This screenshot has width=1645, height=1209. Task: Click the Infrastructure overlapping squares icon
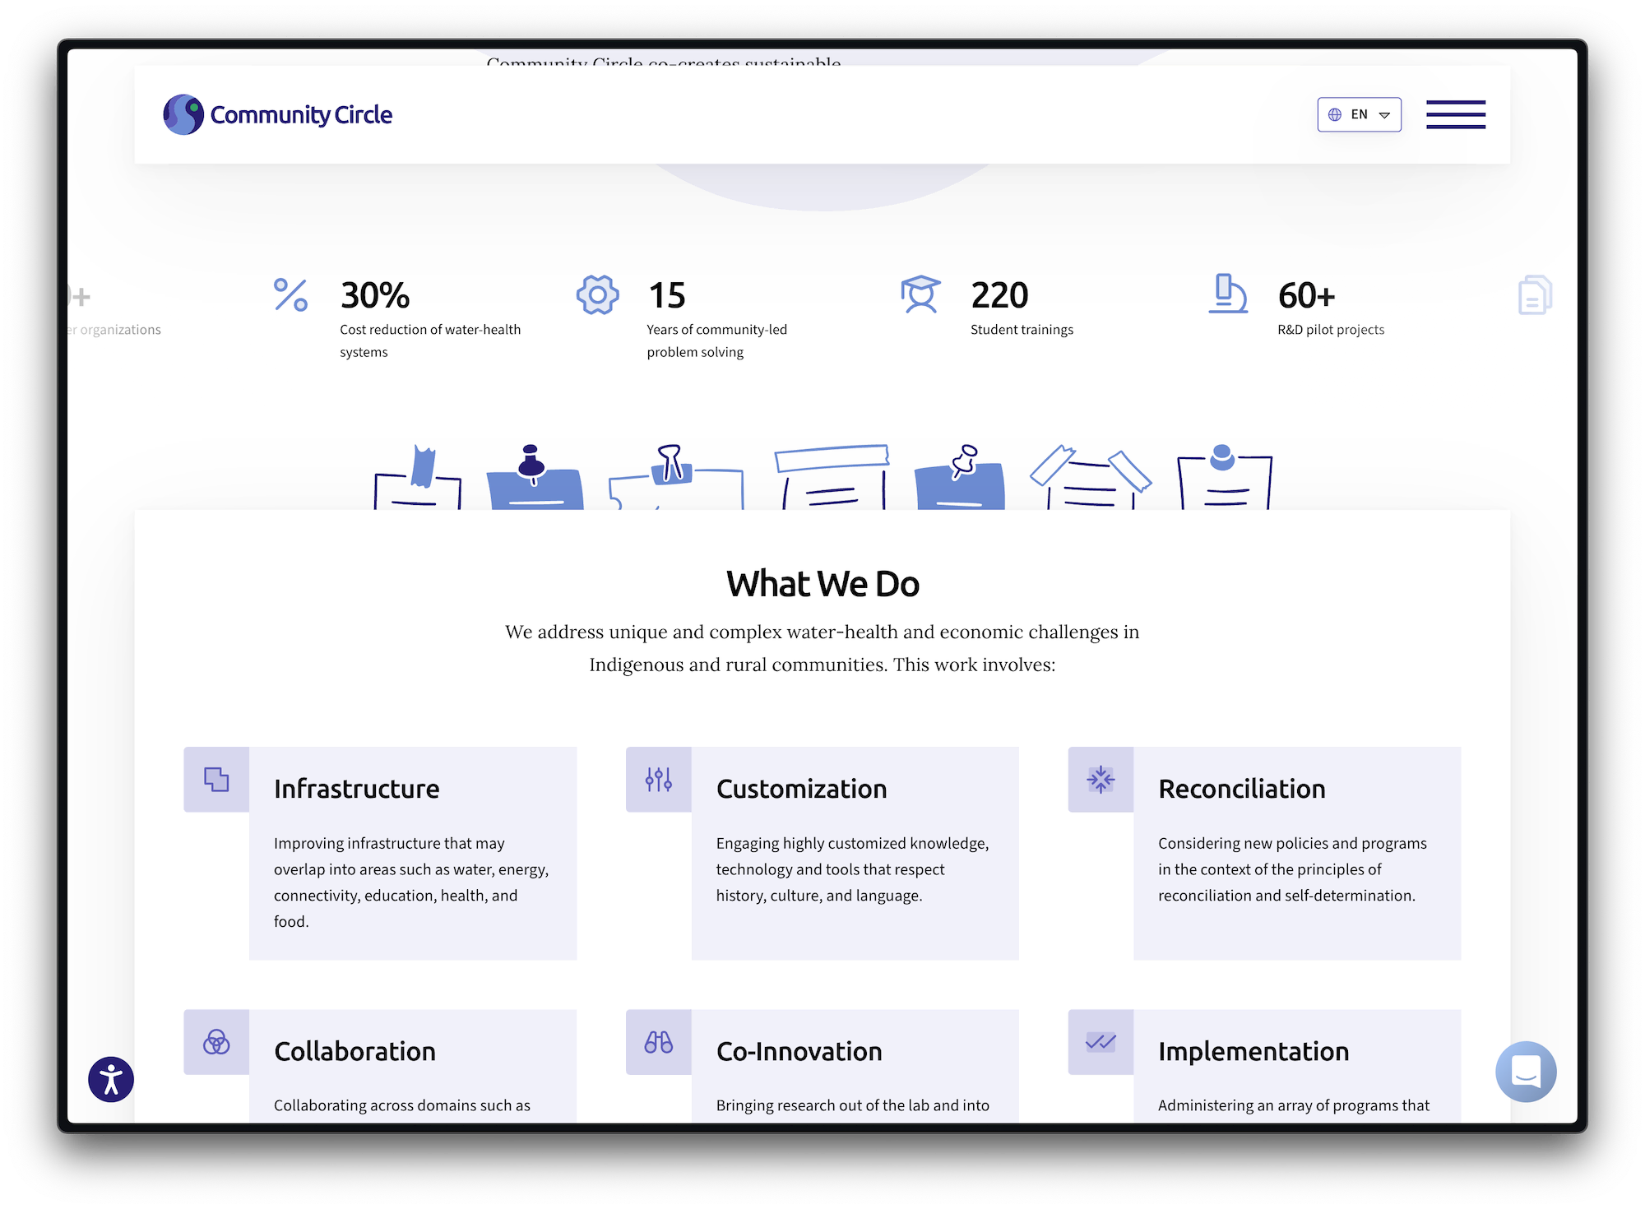216,779
